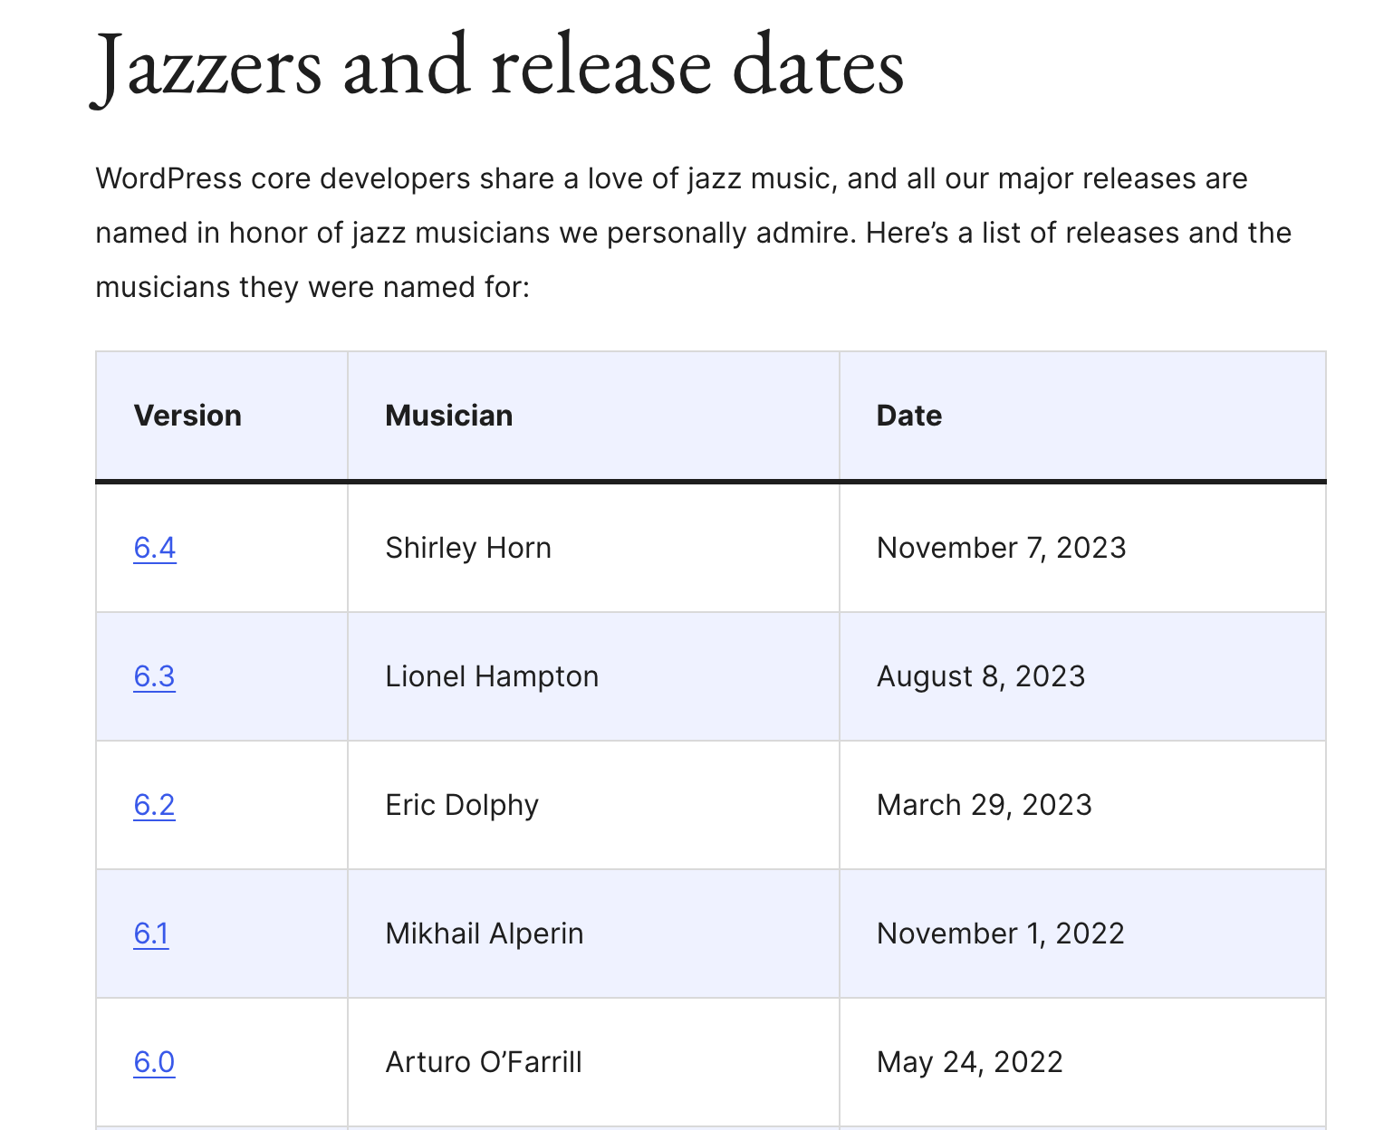Viewport: 1393px width, 1130px height.
Task: Follow the 6.2 release link
Action: point(154,805)
